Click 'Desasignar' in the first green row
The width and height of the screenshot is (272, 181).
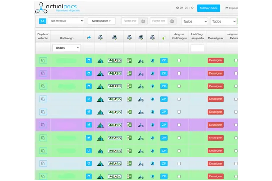click(216, 60)
